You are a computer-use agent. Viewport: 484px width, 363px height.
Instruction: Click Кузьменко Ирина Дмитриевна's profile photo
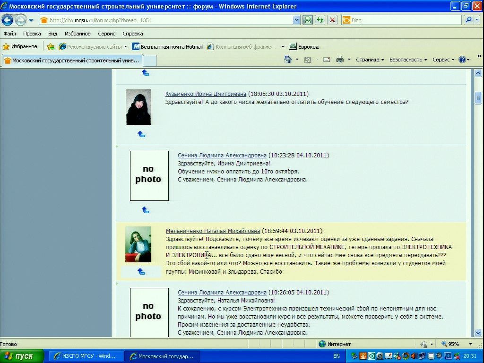tap(138, 107)
